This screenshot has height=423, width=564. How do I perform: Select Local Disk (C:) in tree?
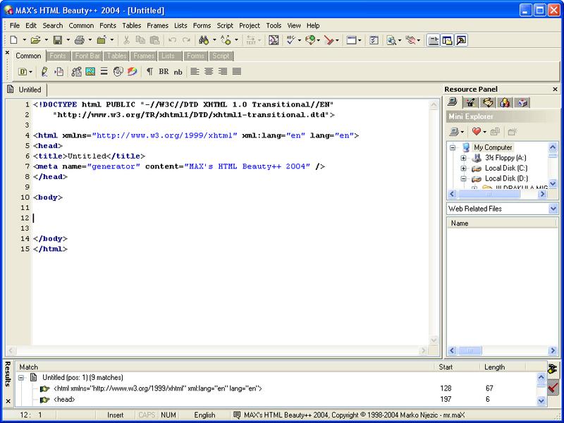505,168
